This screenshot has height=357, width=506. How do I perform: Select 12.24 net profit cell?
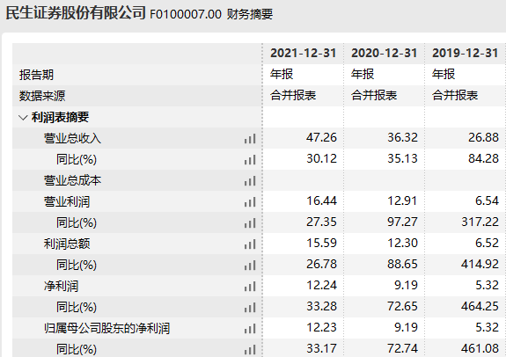coord(321,286)
